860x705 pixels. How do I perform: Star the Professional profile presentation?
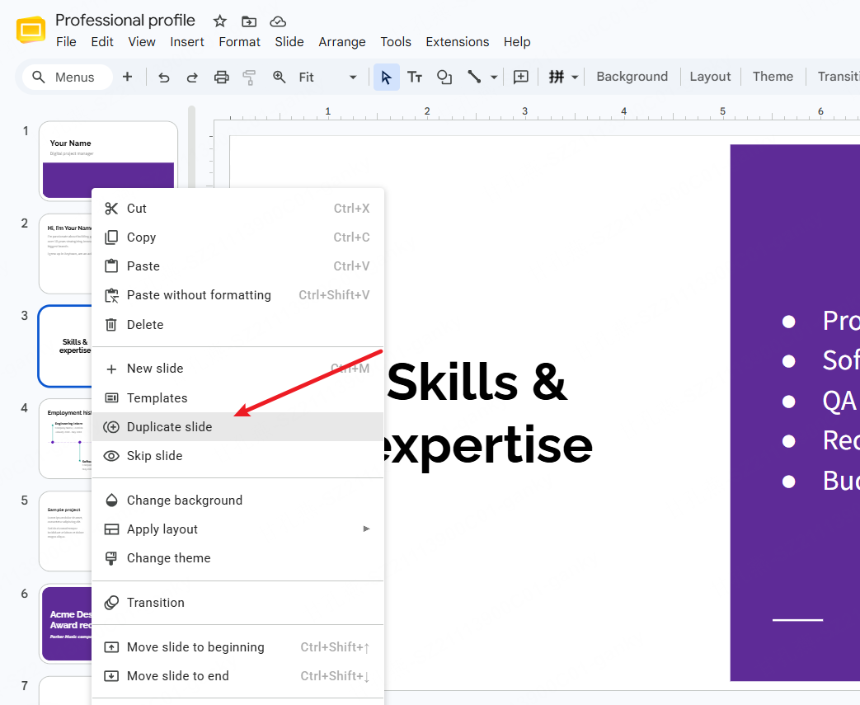[x=220, y=21]
